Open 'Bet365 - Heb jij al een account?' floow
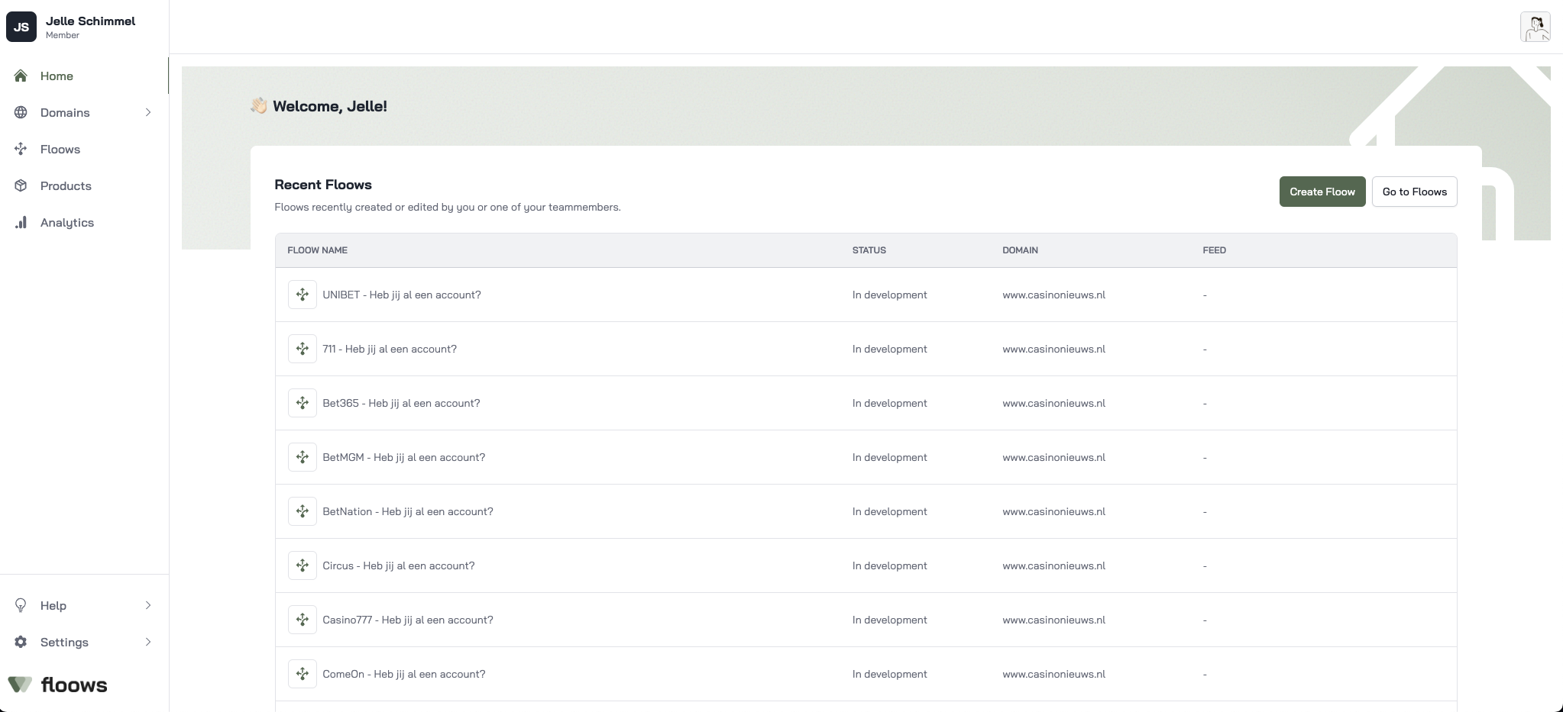 coord(401,403)
